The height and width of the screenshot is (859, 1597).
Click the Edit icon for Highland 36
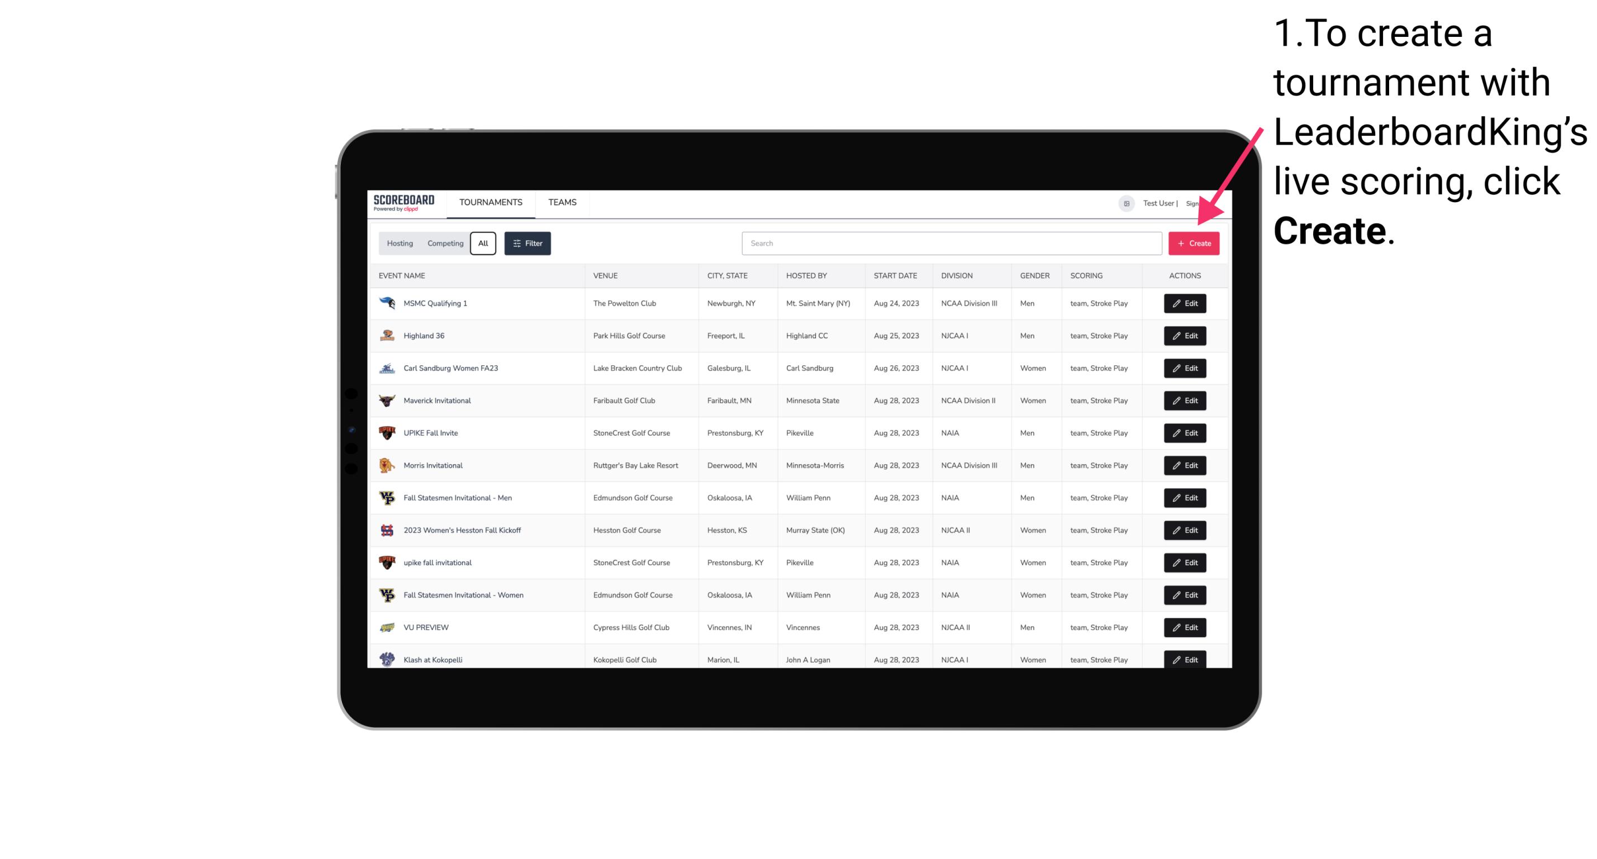(x=1184, y=335)
